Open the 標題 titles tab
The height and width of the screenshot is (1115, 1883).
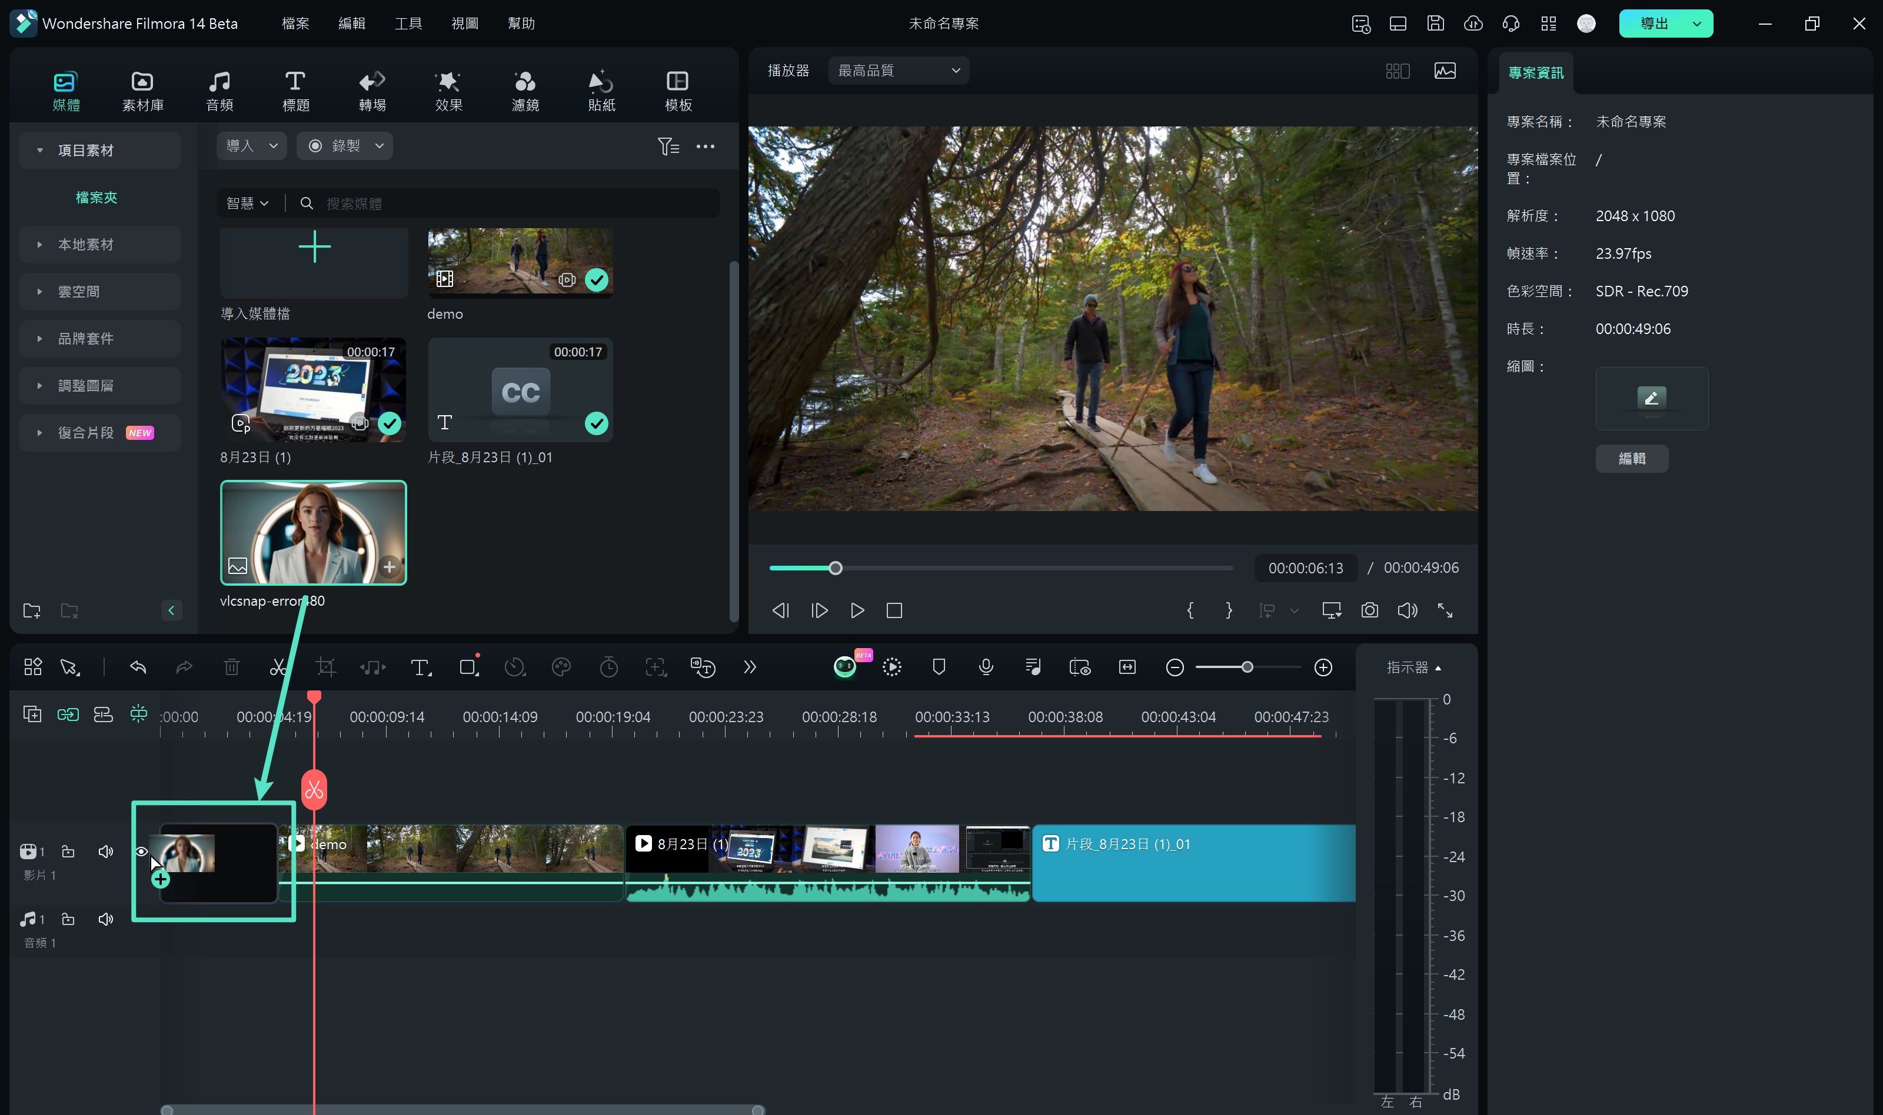[x=295, y=91]
